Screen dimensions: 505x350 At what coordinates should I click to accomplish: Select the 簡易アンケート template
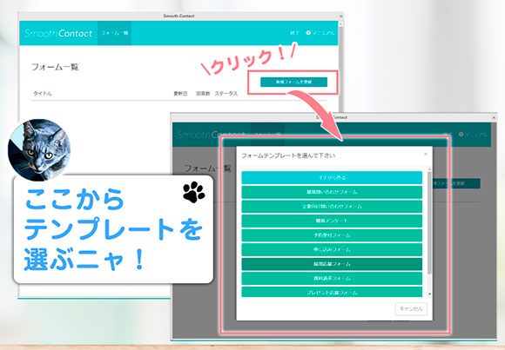pos(332,221)
